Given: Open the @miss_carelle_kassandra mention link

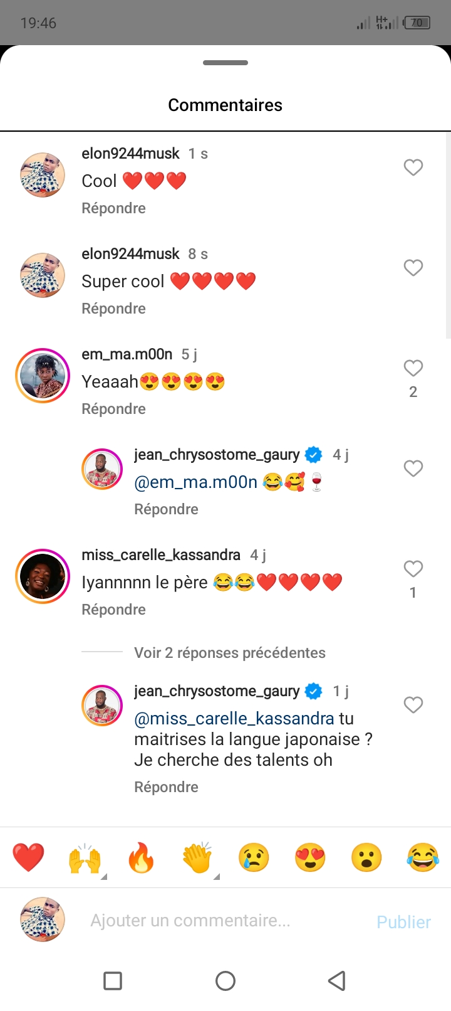Looking at the screenshot, I should (234, 719).
